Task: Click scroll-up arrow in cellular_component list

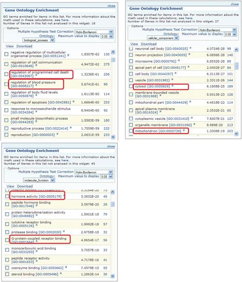Action: coord(236,50)
